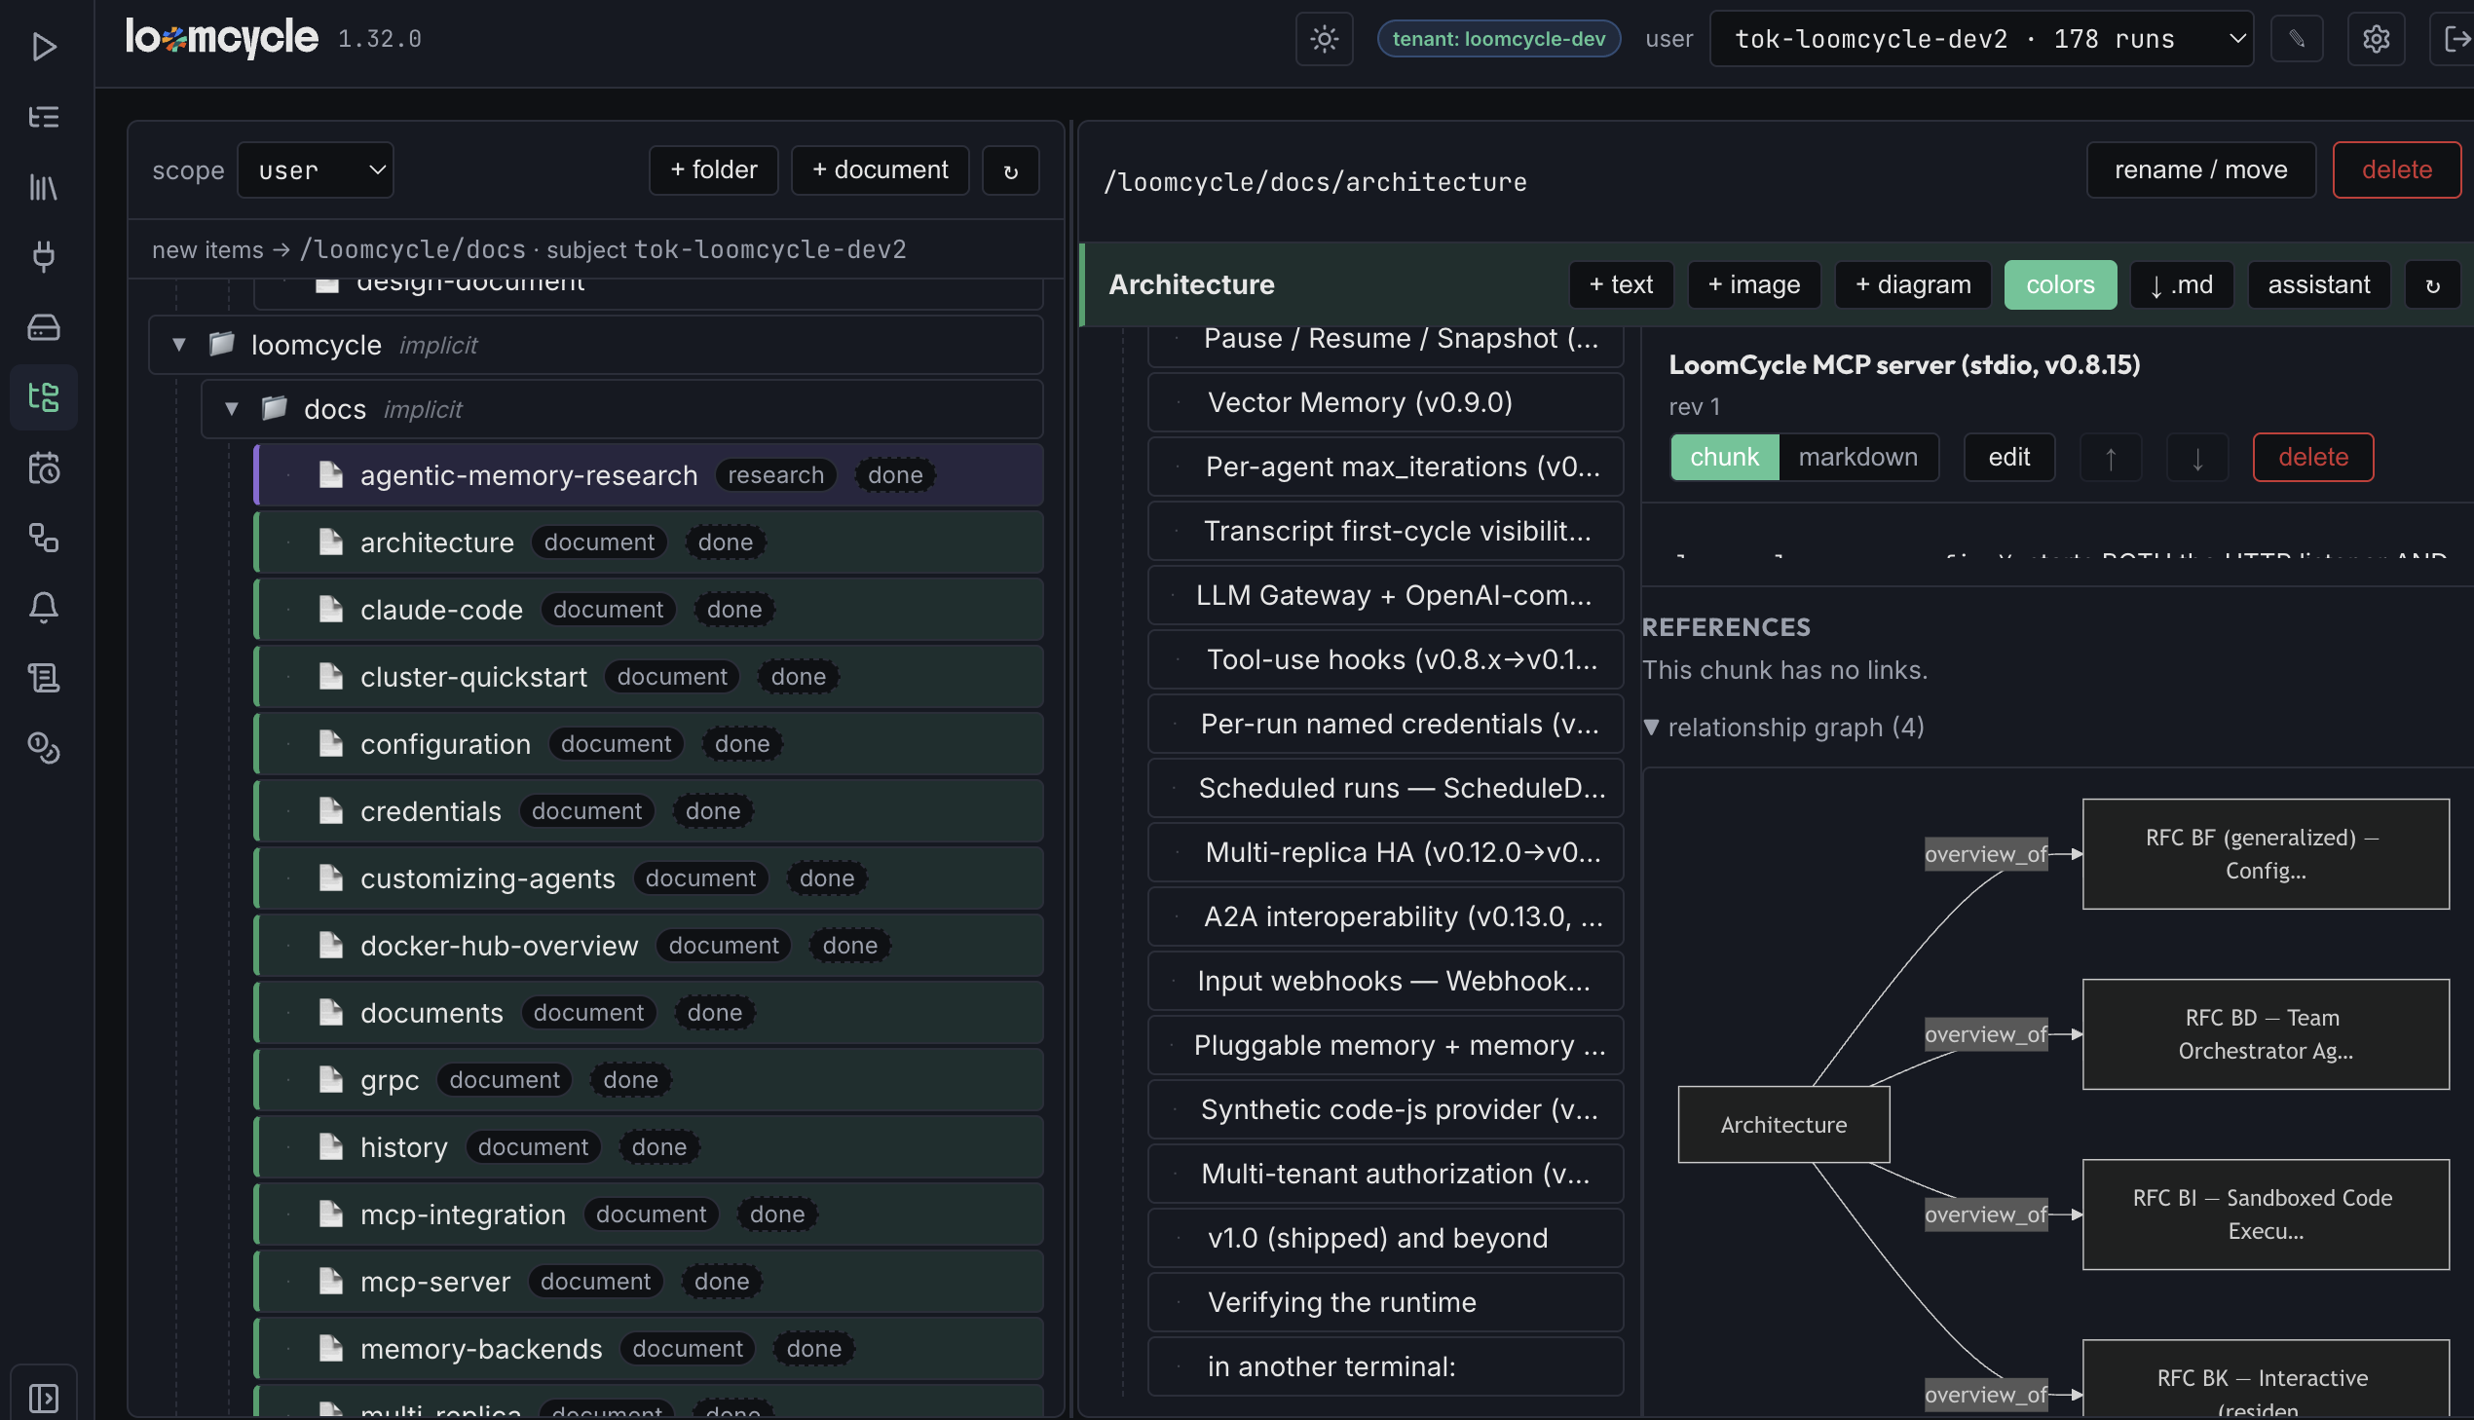Switch chunk view to markdown mode
This screenshot has width=2474, height=1420.
click(1856, 458)
